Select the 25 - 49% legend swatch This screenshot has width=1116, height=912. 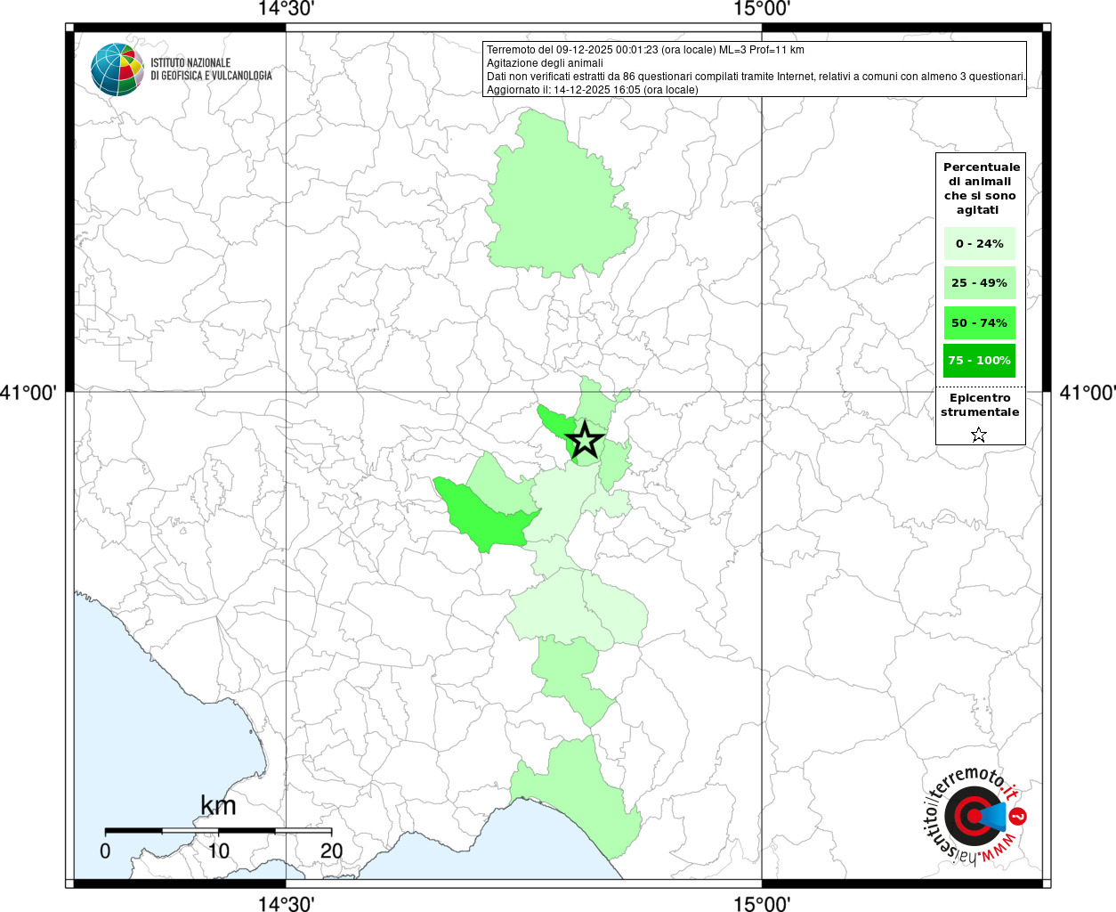click(980, 282)
